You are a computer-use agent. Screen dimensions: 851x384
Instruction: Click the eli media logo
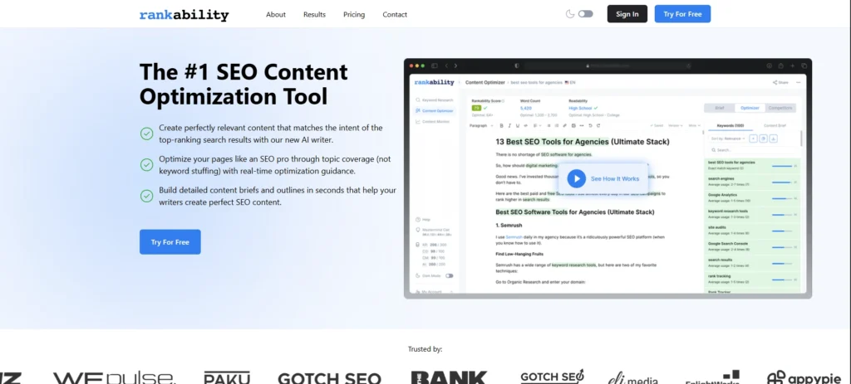tap(632, 377)
